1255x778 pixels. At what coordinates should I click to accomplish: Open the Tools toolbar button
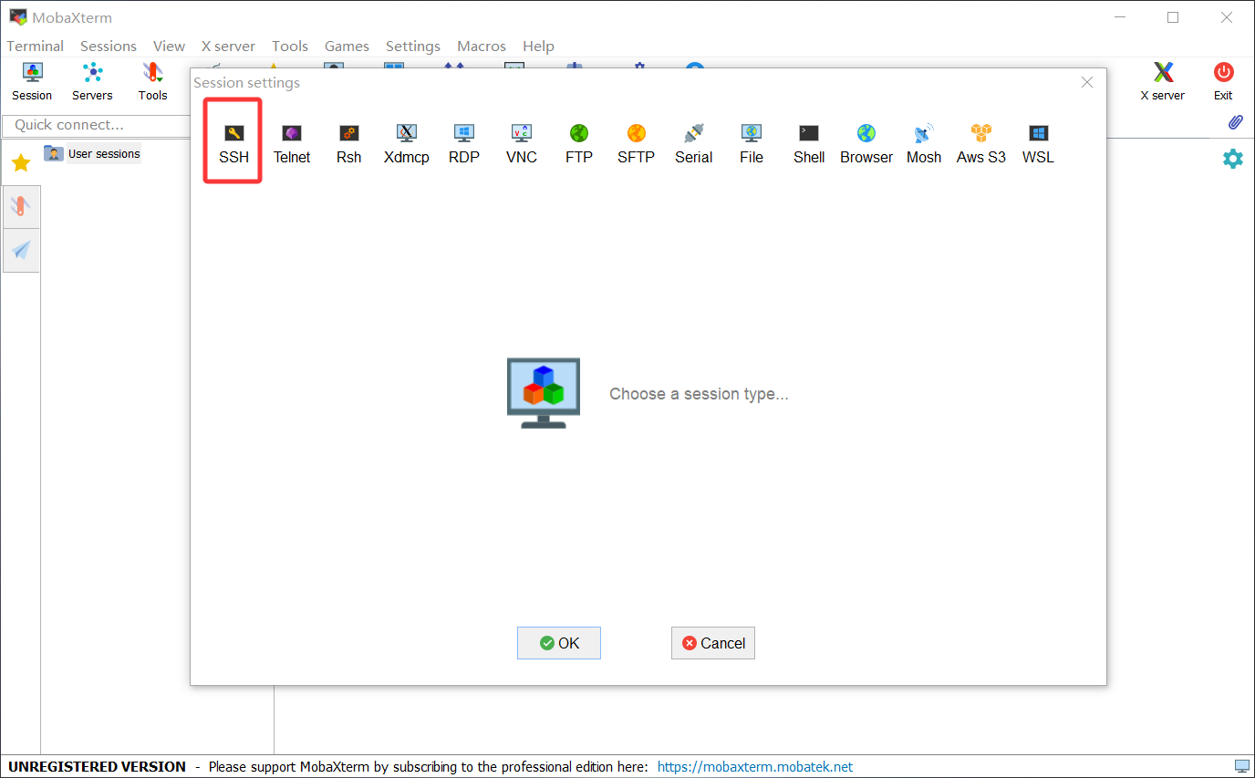click(x=152, y=81)
